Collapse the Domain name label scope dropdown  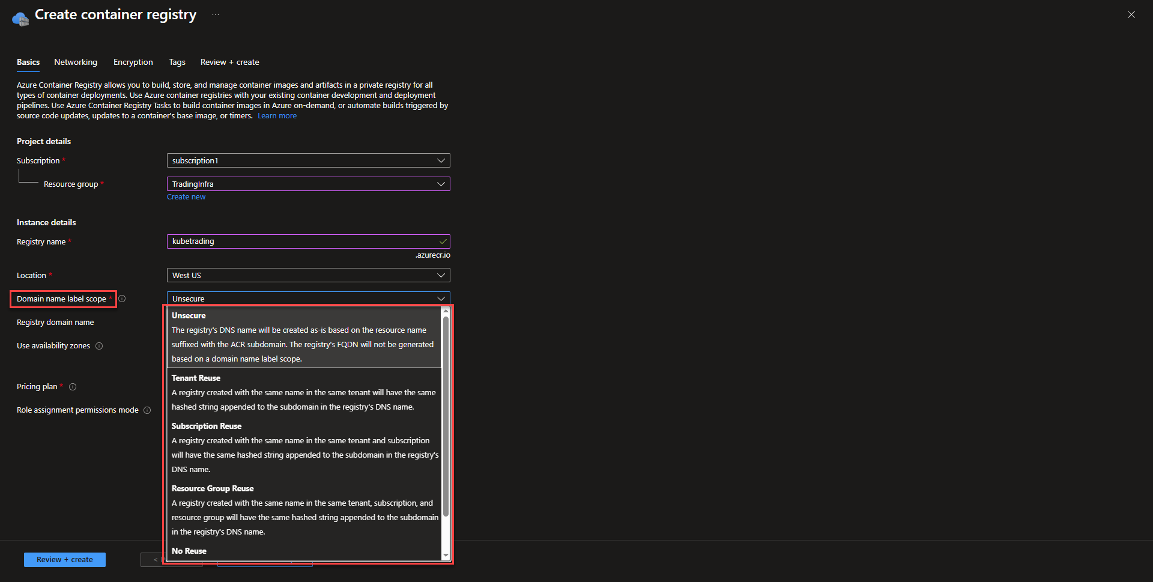click(x=441, y=299)
